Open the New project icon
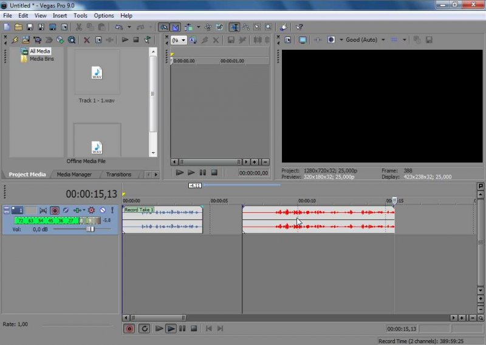 point(7,27)
